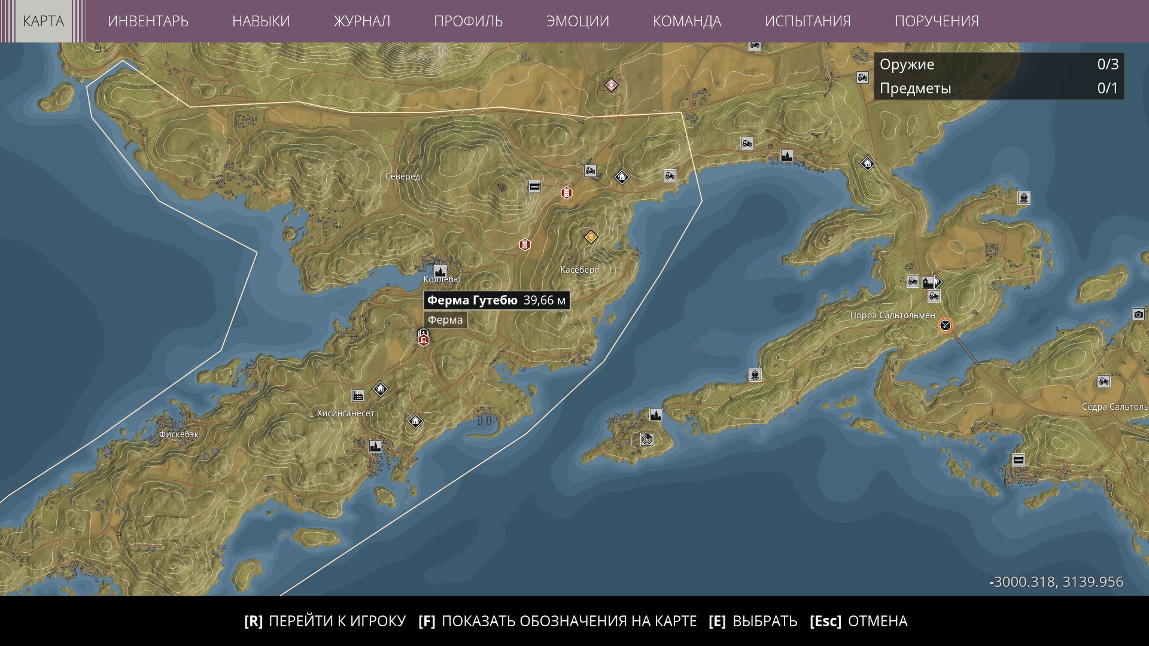The width and height of the screenshot is (1149, 646).
Task: Select the tractor icon left of the house marker north of Касеберг
Action: pyautogui.click(x=590, y=171)
